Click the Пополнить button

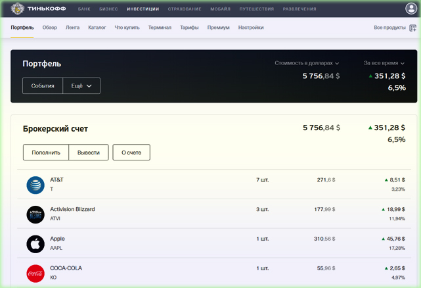point(46,153)
